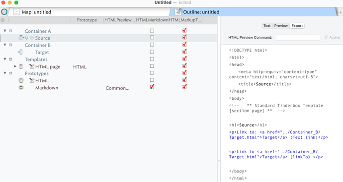Expand the HTML page note

coord(15,66)
